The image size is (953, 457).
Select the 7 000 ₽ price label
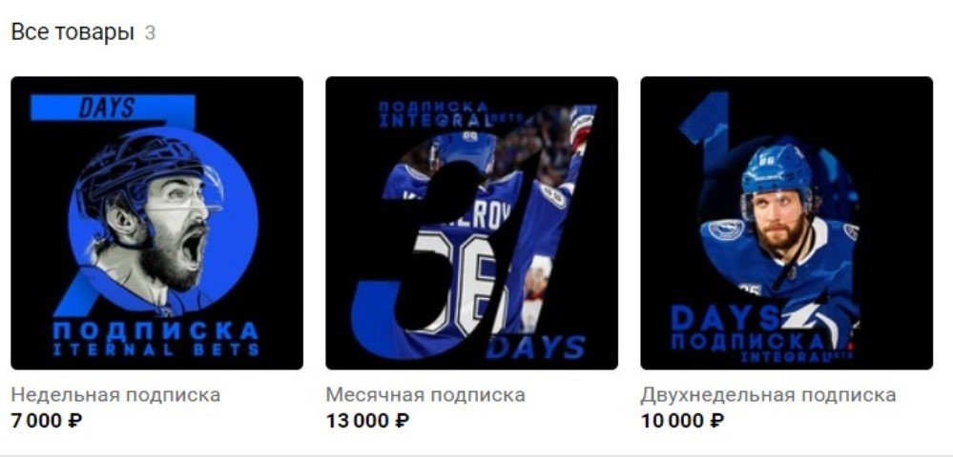point(47,420)
